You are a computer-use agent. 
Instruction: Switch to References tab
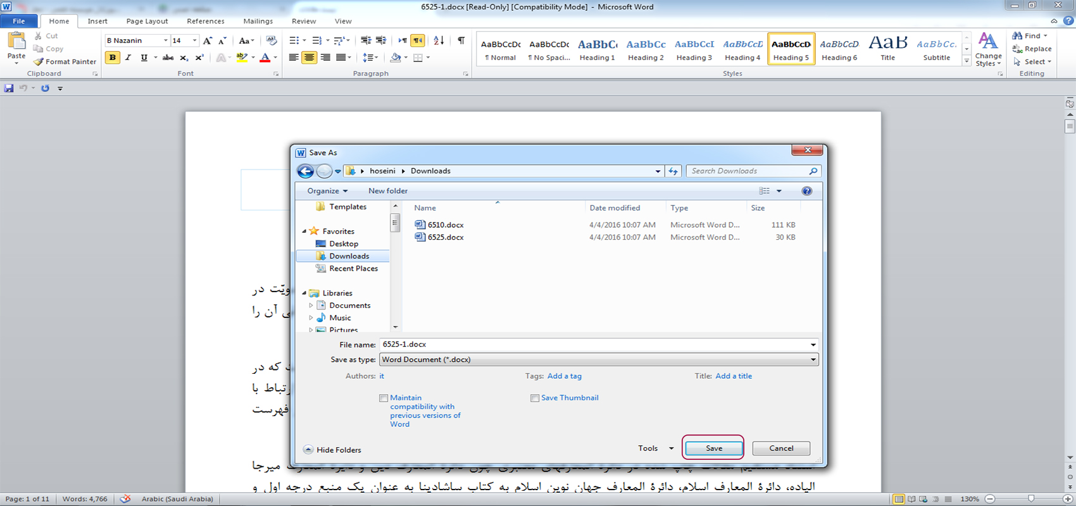[206, 21]
